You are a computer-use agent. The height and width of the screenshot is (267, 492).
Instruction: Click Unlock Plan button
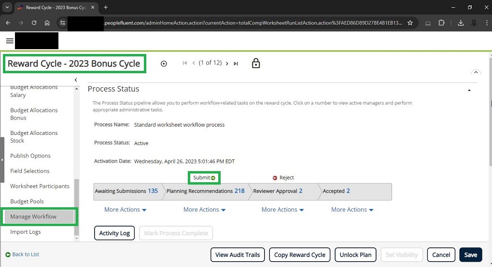point(355,255)
